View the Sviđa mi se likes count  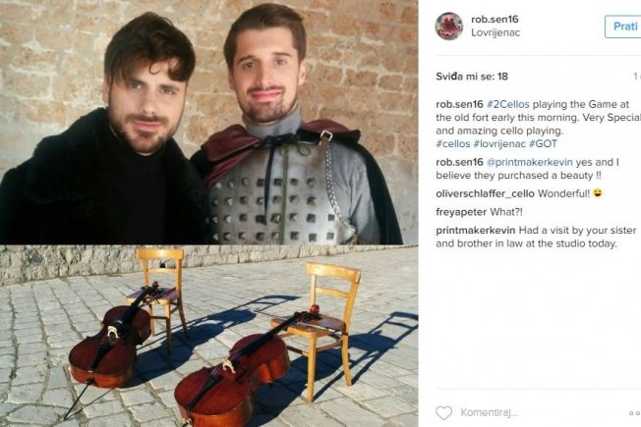[472, 77]
